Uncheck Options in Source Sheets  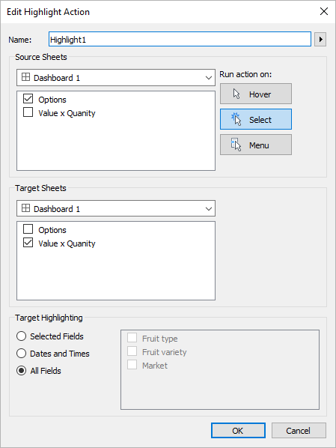click(x=28, y=99)
